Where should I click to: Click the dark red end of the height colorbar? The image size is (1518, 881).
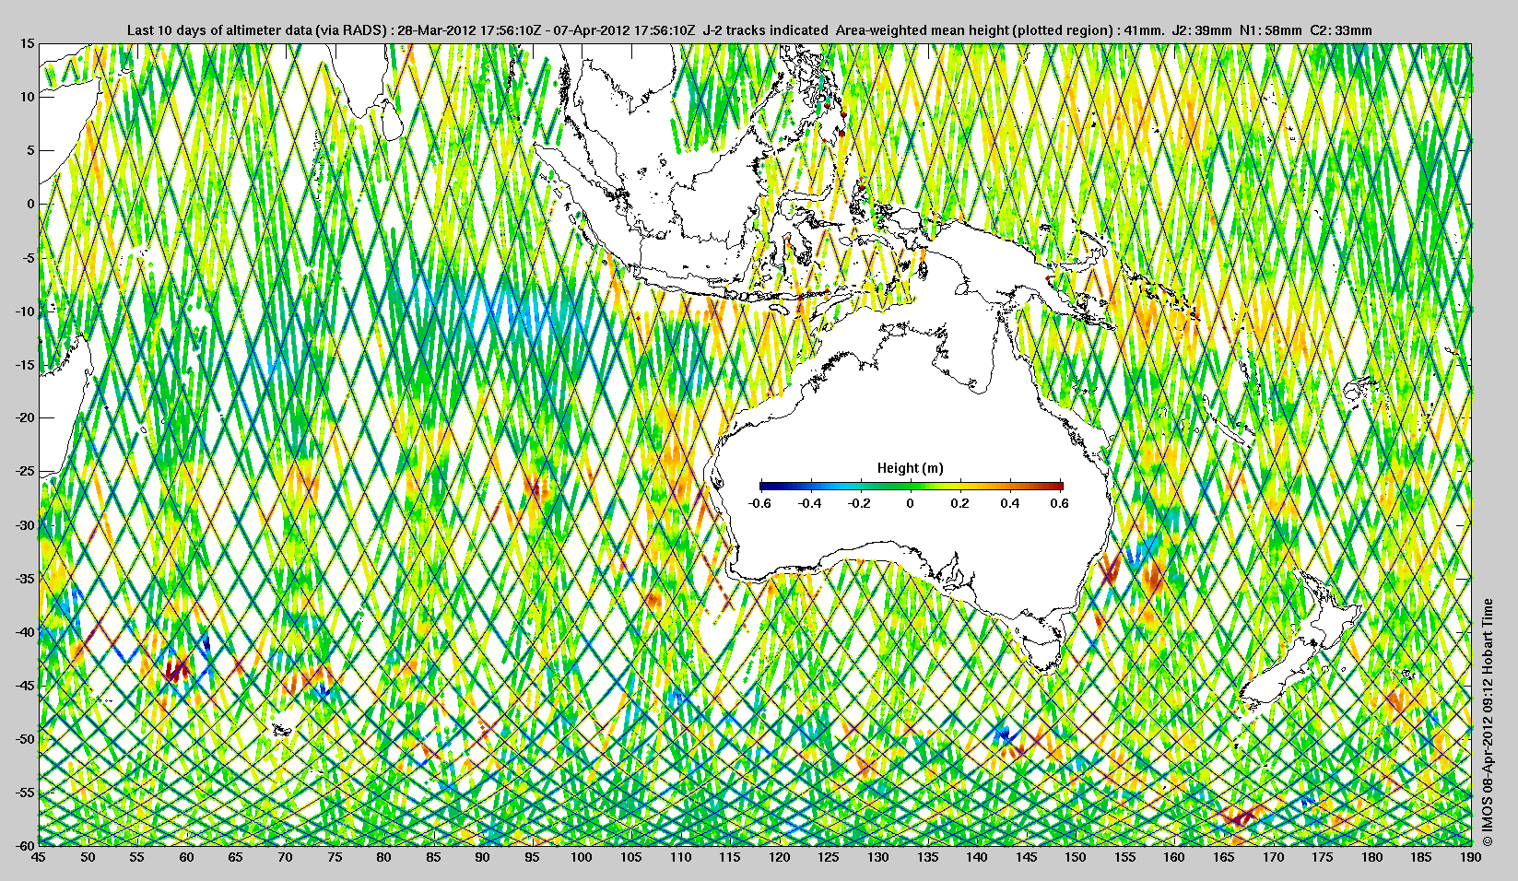(x=1058, y=486)
